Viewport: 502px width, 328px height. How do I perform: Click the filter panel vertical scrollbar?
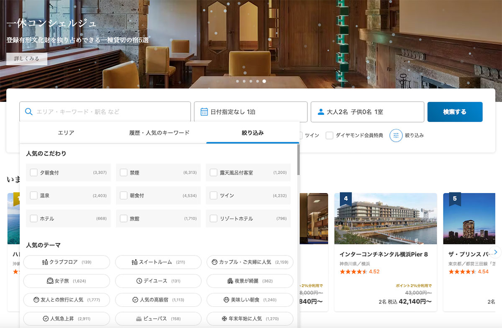(x=298, y=160)
